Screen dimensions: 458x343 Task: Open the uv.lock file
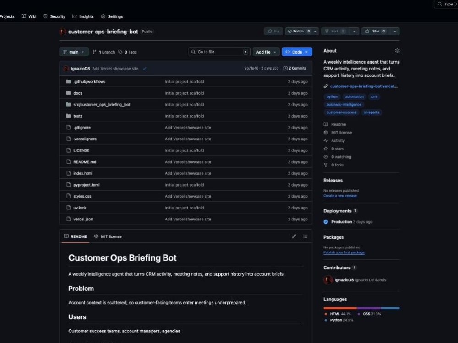click(x=80, y=208)
